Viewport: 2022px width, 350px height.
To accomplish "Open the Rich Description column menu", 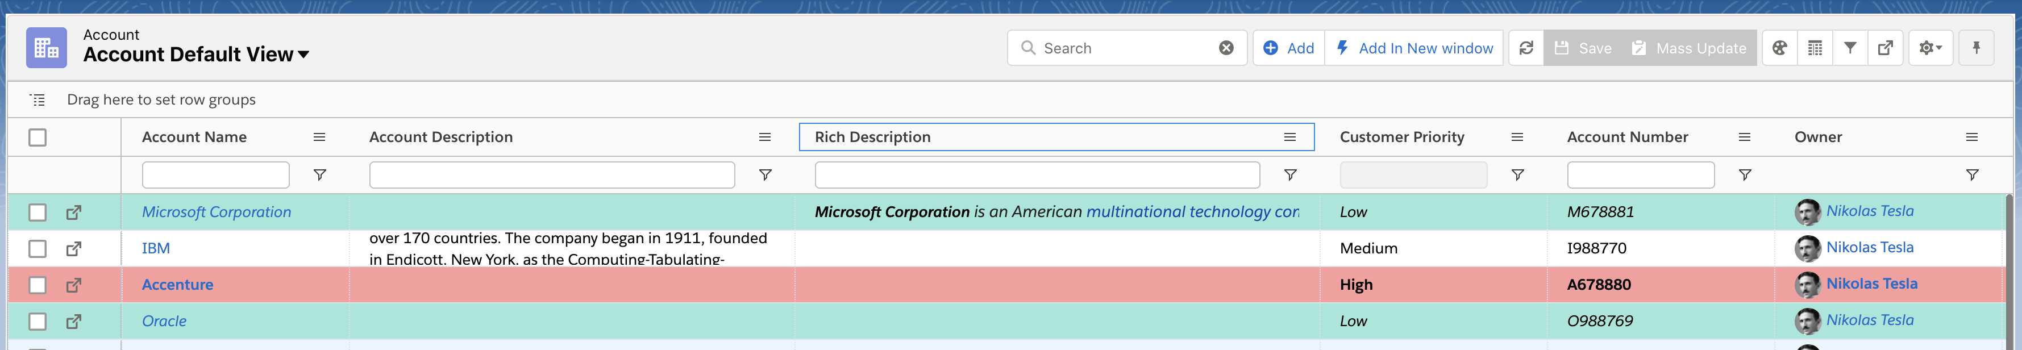I will 1289,137.
